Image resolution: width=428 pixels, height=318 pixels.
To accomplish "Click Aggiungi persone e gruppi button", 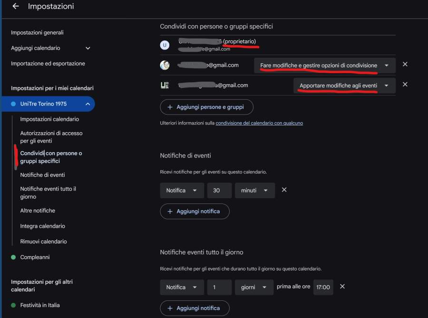I will 206,107.
